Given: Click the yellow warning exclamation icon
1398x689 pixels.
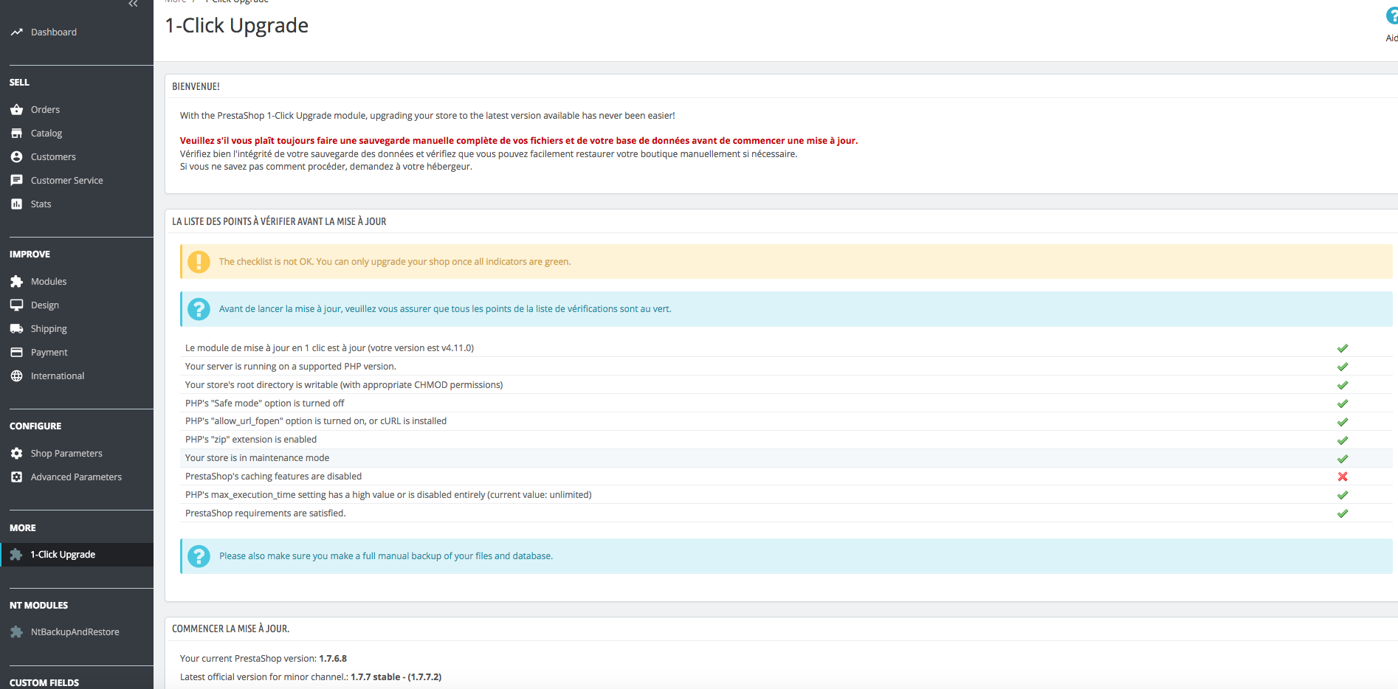Looking at the screenshot, I should point(199,262).
